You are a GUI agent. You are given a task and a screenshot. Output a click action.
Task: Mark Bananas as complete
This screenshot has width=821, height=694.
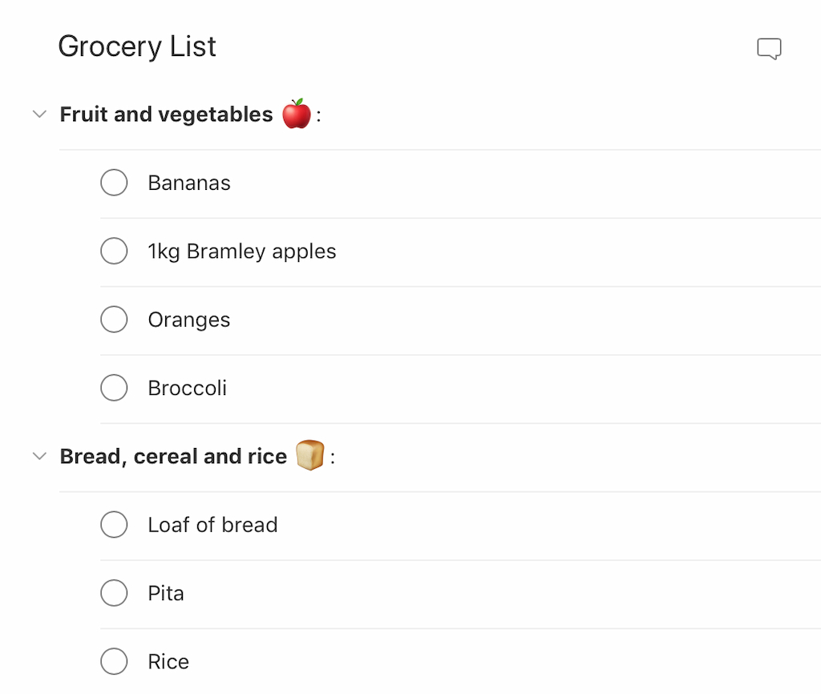tap(114, 182)
